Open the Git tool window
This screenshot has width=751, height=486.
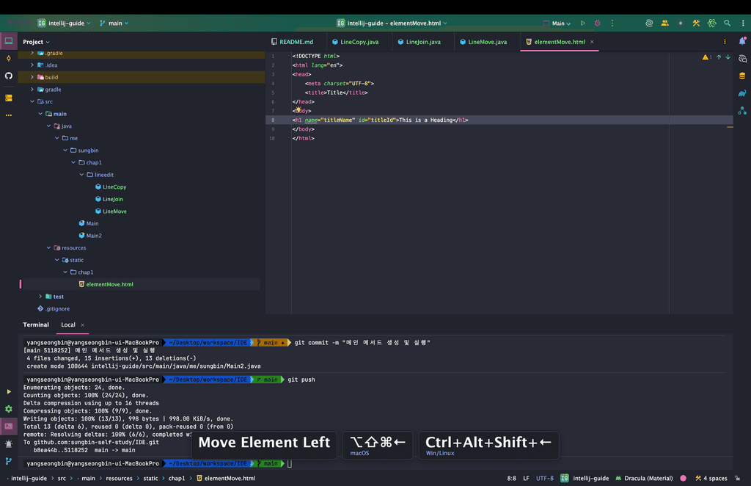[x=9, y=461]
